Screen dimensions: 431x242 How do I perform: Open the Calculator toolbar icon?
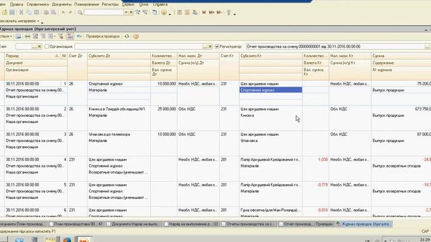180,12
